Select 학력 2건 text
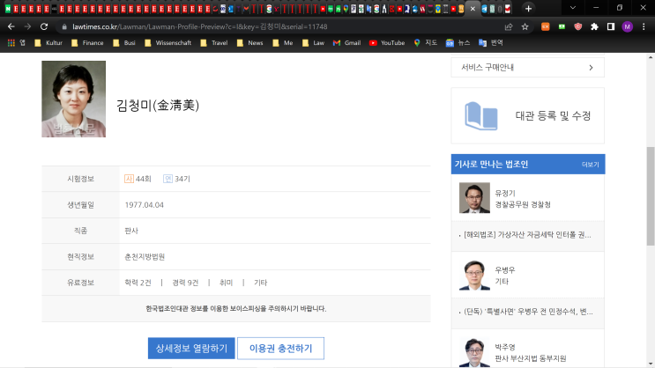Image resolution: width=655 pixels, height=368 pixels. coord(138,283)
